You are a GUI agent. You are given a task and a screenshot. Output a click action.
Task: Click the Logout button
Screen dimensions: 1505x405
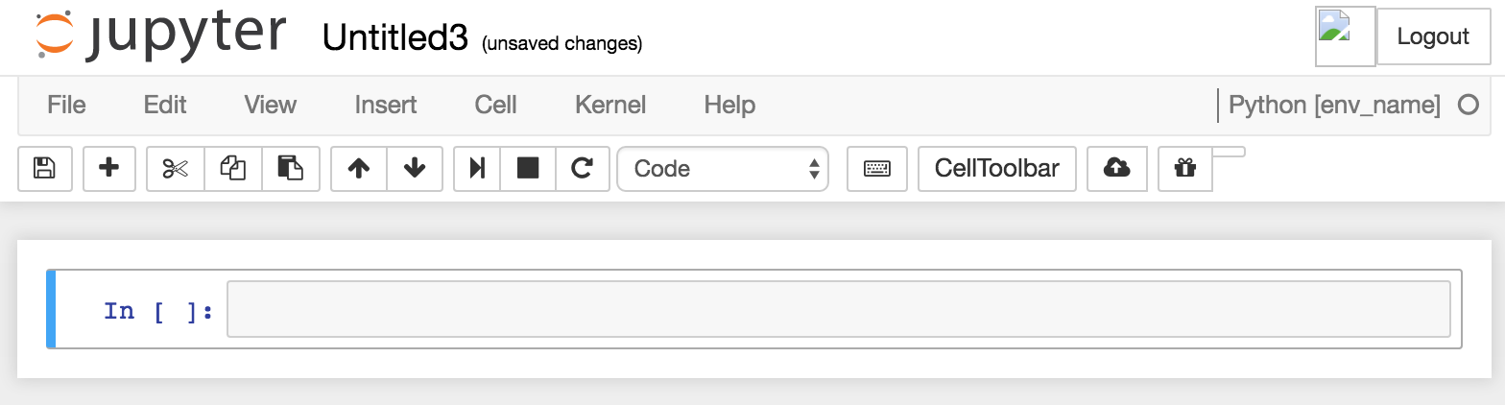(1433, 36)
